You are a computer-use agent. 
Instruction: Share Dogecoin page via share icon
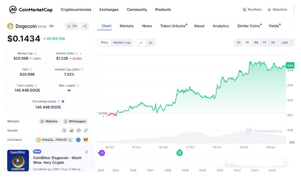[85, 26]
